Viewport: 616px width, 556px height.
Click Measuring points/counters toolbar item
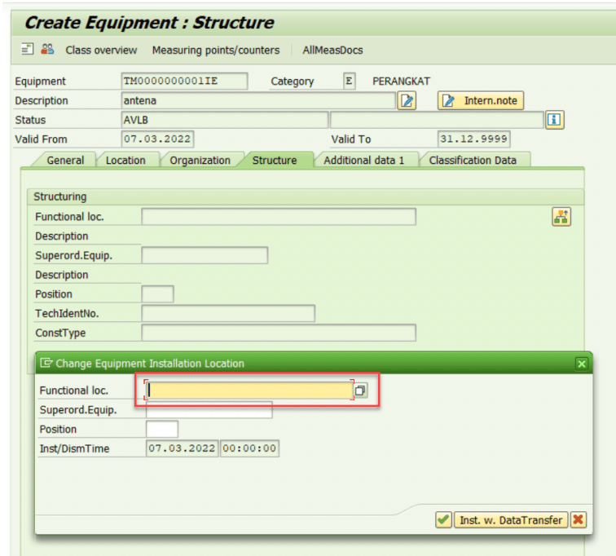215,50
